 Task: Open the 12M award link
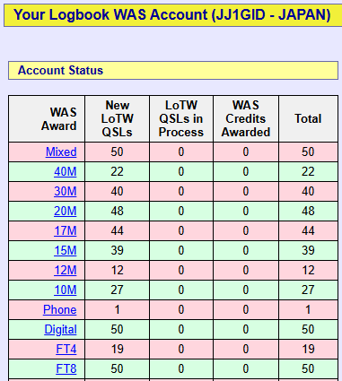66,270
